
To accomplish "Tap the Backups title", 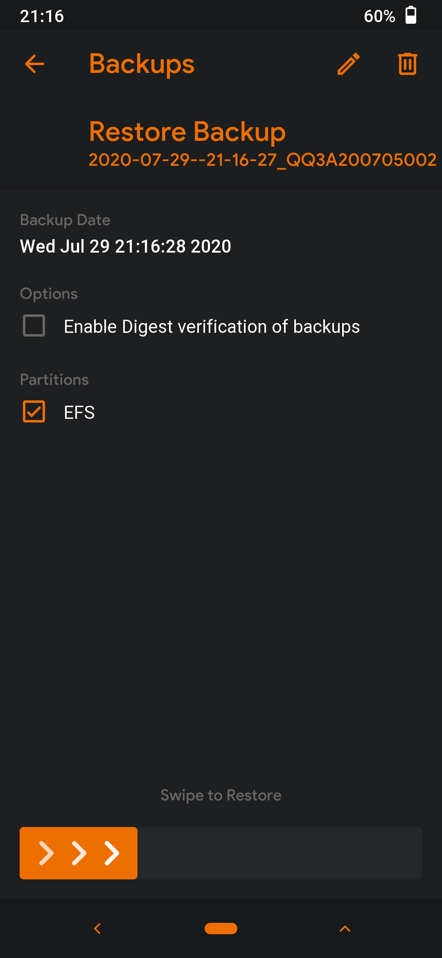I will tap(142, 64).
